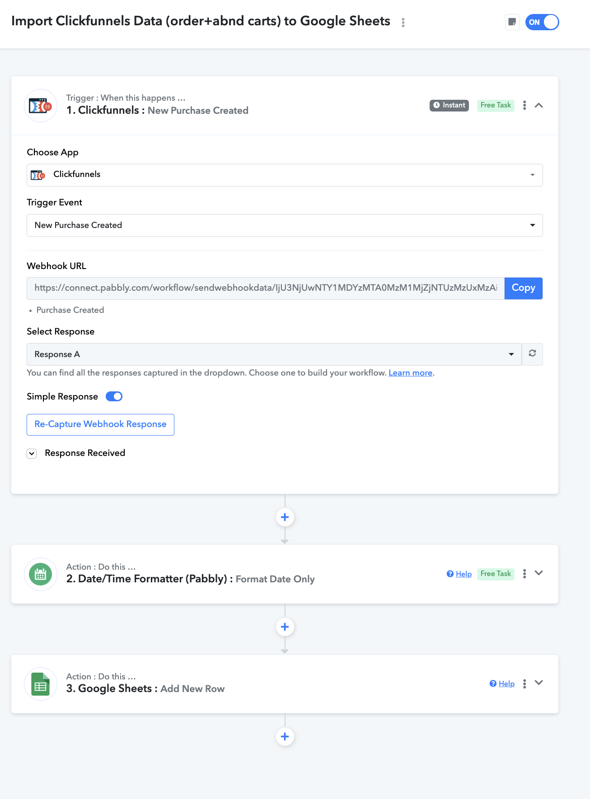This screenshot has width=590, height=799.
Task: Open the Trigger Event dropdown
Action: pyautogui.click(x=285, y=225)
